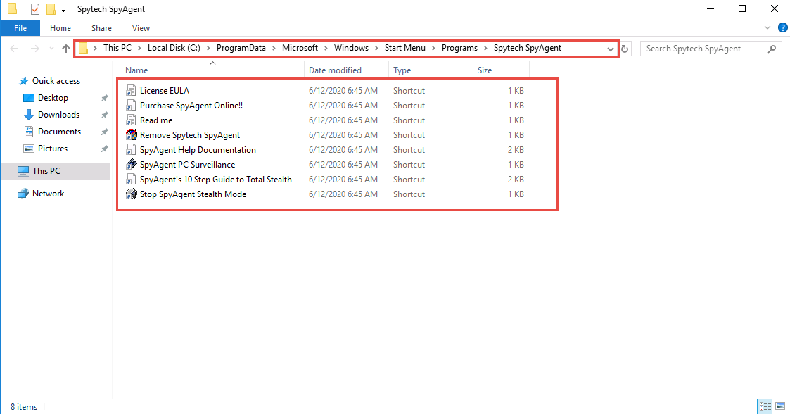
Task: Click the Network icon in sidebar
Action: point(23,194)
